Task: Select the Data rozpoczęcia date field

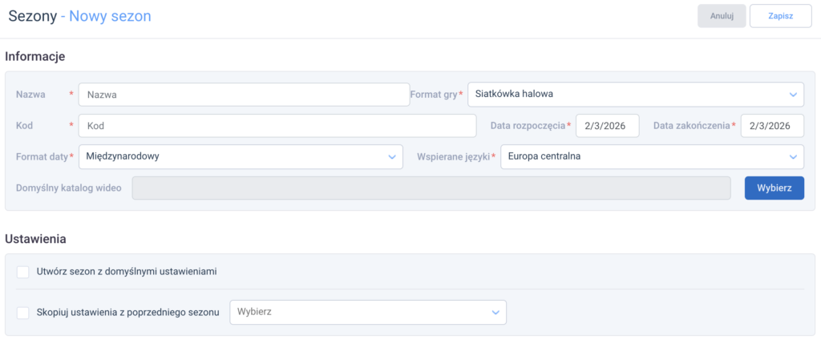Action: point(607,126)
